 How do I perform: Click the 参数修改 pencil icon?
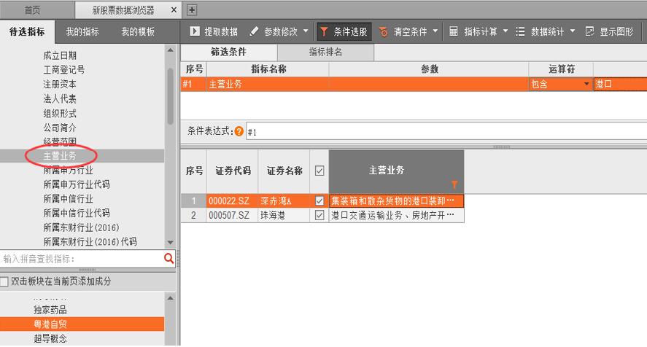click(254, 32)
